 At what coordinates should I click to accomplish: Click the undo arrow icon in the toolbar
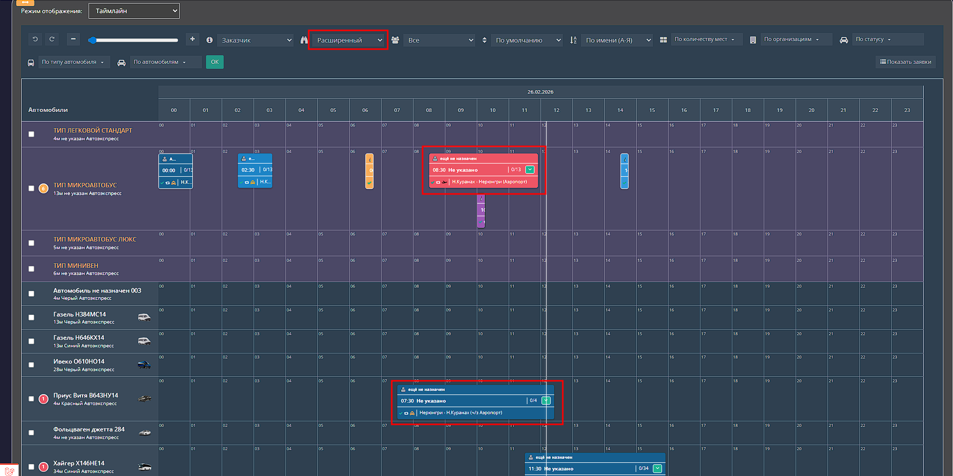point(35,39)
